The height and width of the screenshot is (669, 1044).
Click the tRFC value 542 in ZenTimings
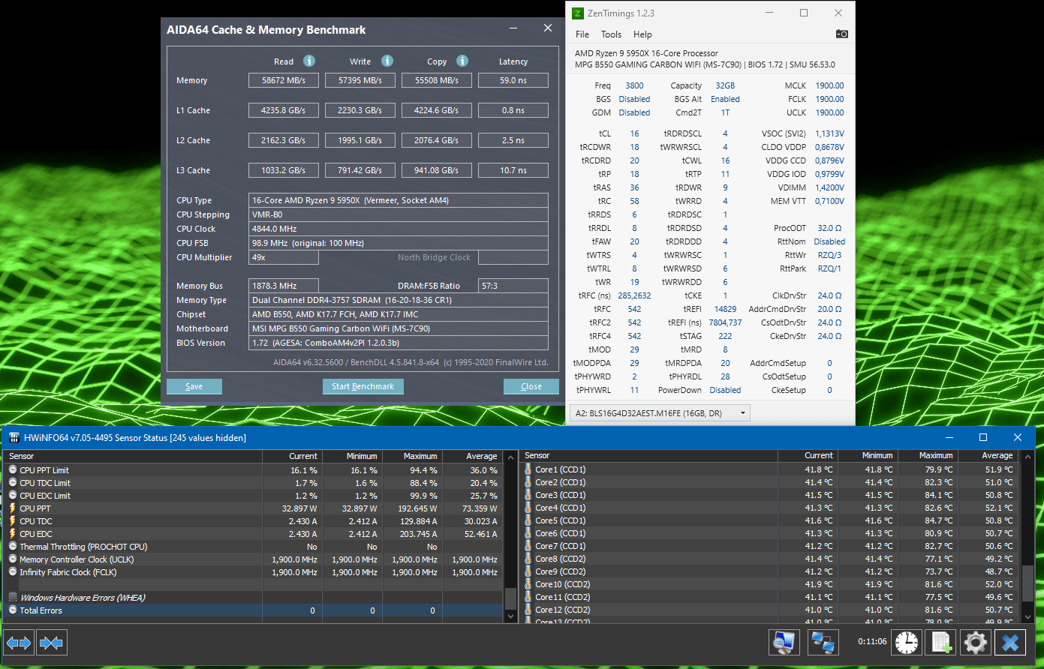click(x=635, y=309)
